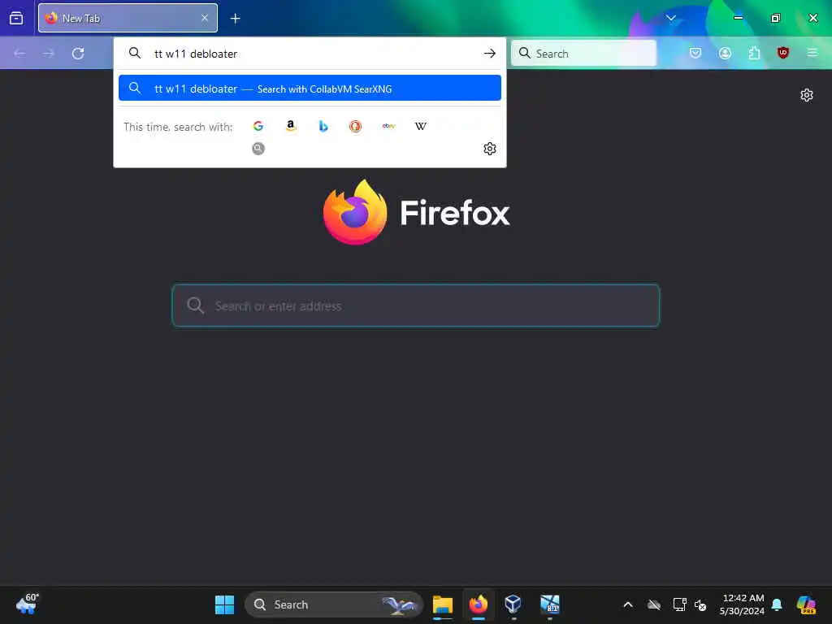Open a new tab with plus button

click(235, 19)
